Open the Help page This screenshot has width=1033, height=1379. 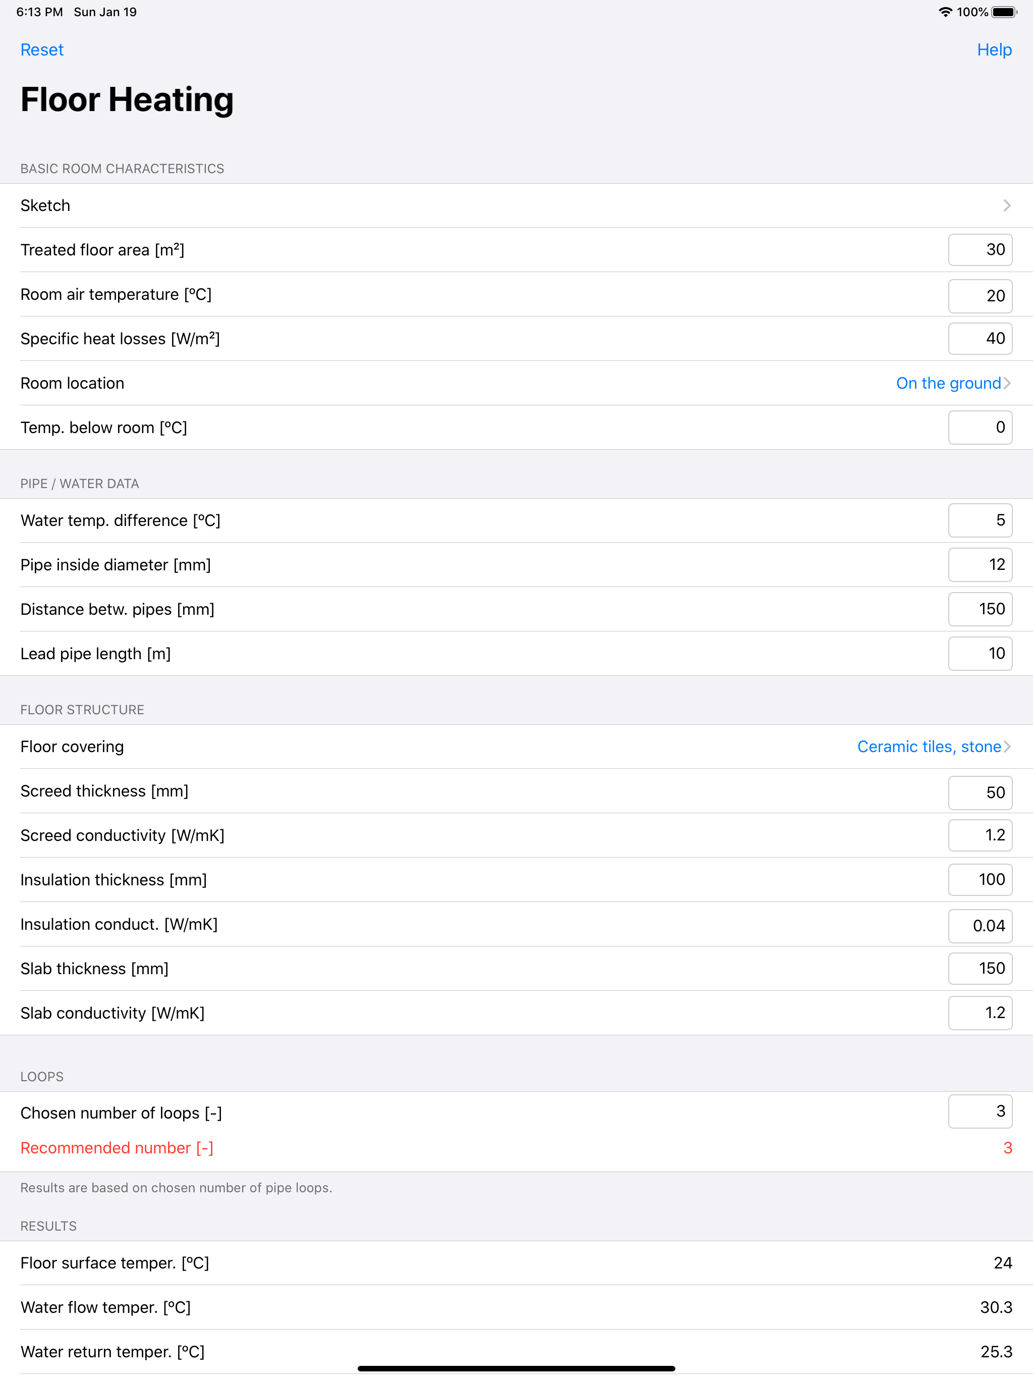[x=994, y=50]
